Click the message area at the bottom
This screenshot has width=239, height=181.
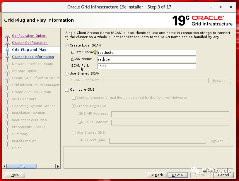[x=148, y=157]
